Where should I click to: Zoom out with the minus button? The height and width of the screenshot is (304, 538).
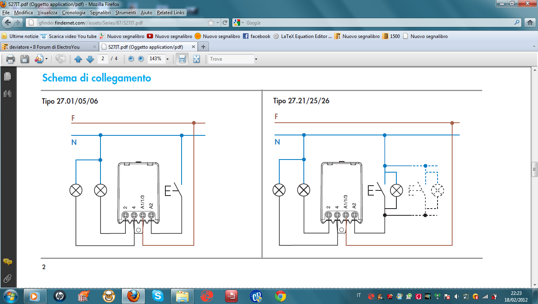pyautogui.click(x=131, y=59)
